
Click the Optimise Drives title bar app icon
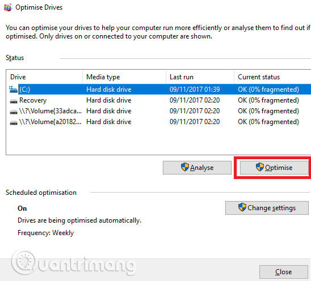(8, 7)
